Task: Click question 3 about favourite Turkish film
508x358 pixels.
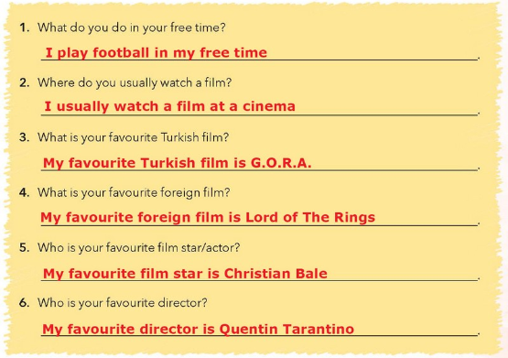Action: (133, 137)
